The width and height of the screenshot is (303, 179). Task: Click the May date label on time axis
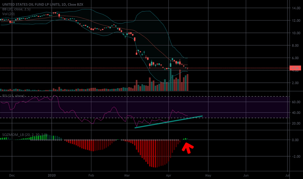point(208,175)
